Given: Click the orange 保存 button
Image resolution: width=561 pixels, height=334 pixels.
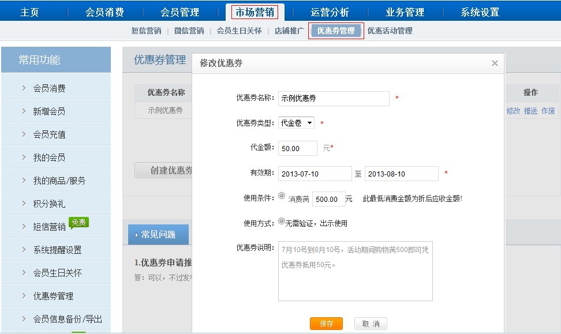Looking at the screenshot, I should click(x=326, y=324).
